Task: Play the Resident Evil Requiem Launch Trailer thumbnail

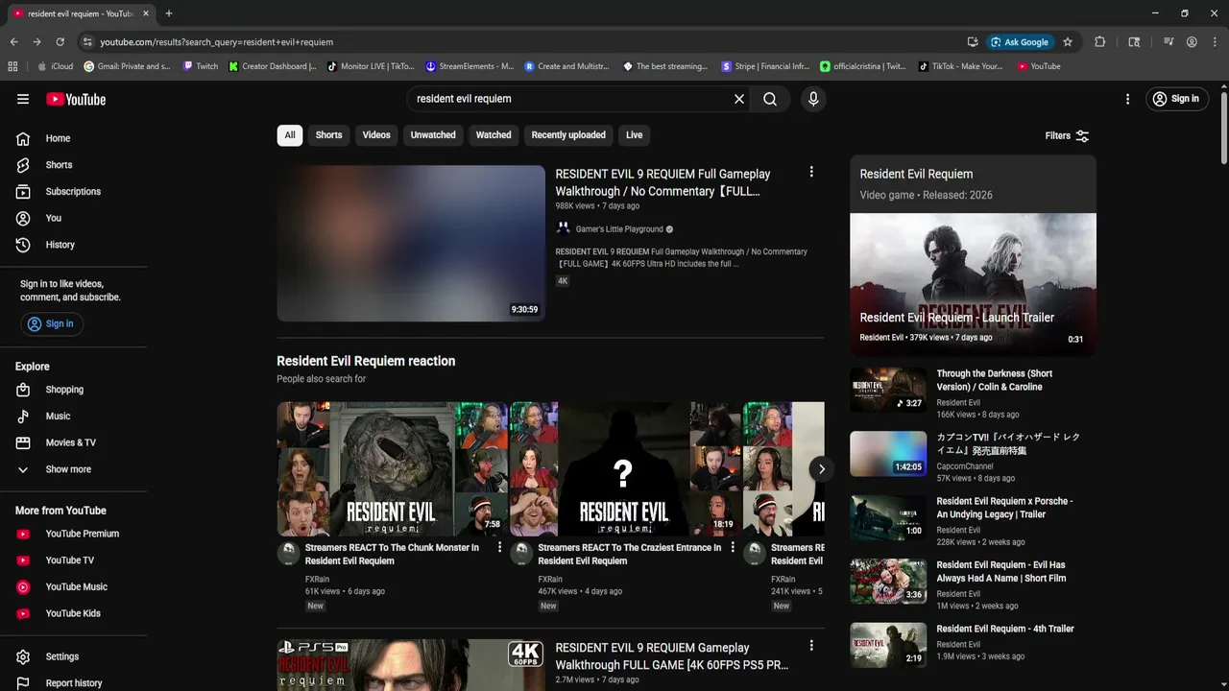Action: (x=973, y=284)
